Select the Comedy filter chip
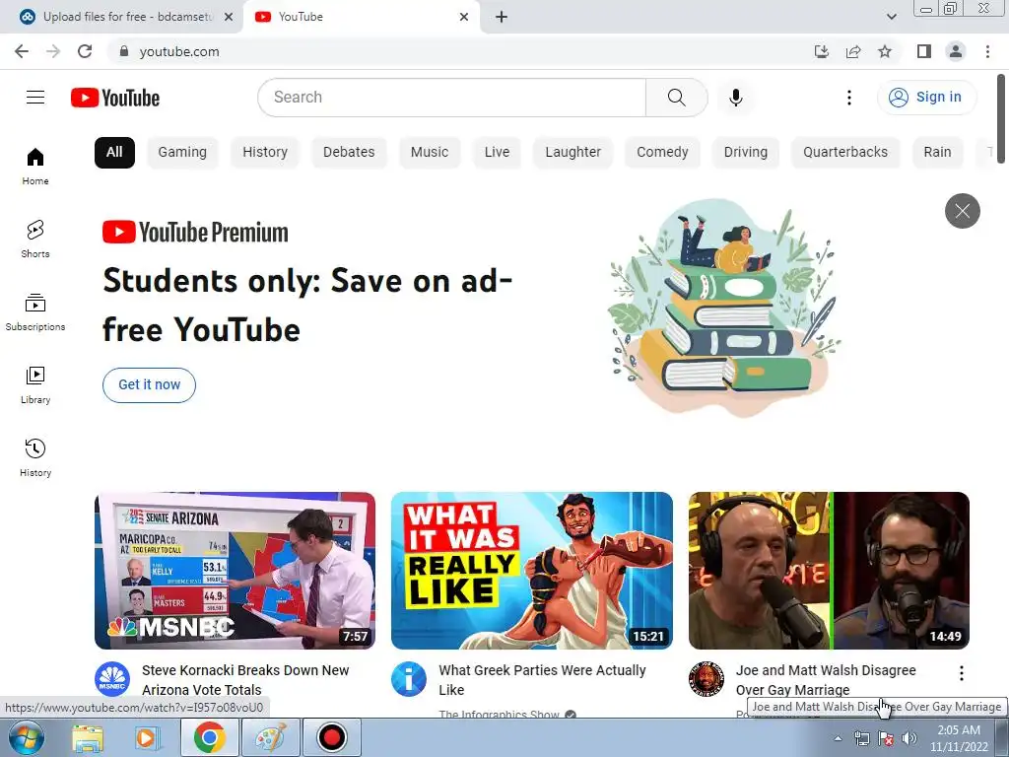This screenshot has height=757, width=1009. click(x=662, y=153)
